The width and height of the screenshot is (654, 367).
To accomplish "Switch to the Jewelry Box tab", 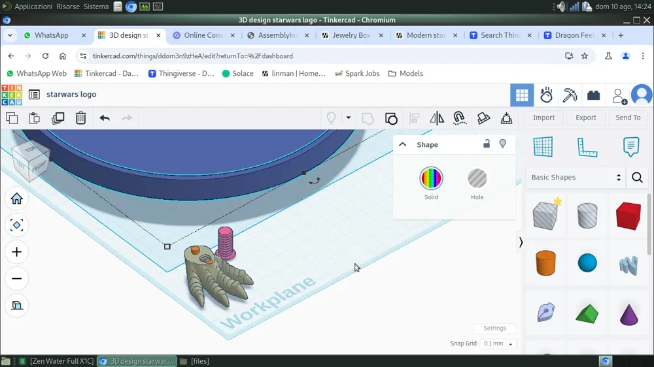I will coord(352,35).
